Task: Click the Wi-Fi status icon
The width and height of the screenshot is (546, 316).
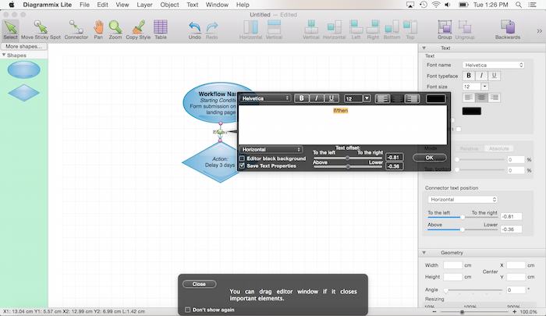Action: click(435, 5)
